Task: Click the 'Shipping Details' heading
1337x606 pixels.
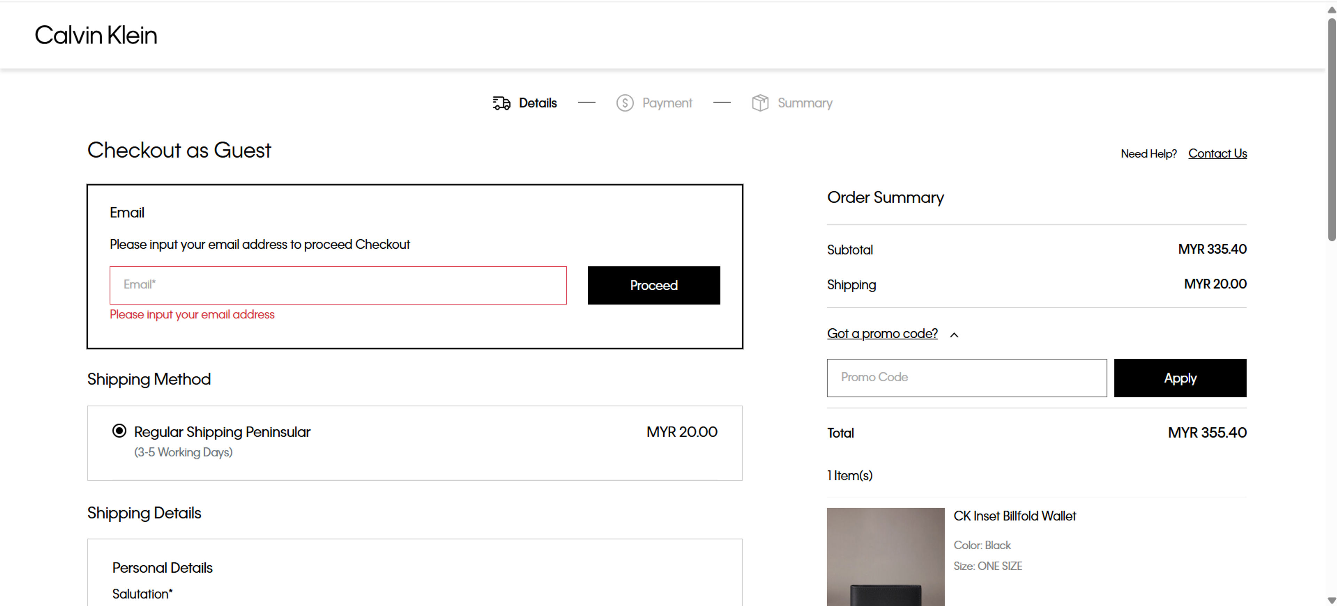Action: (144, 513)
